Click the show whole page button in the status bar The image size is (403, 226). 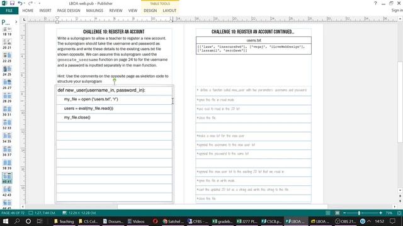point(399,213)
